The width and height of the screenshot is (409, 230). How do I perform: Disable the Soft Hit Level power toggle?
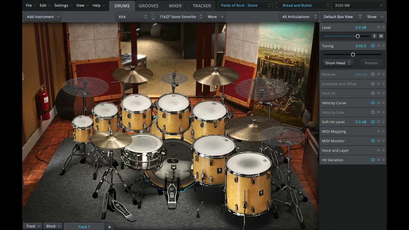click(x=373, y=122)
